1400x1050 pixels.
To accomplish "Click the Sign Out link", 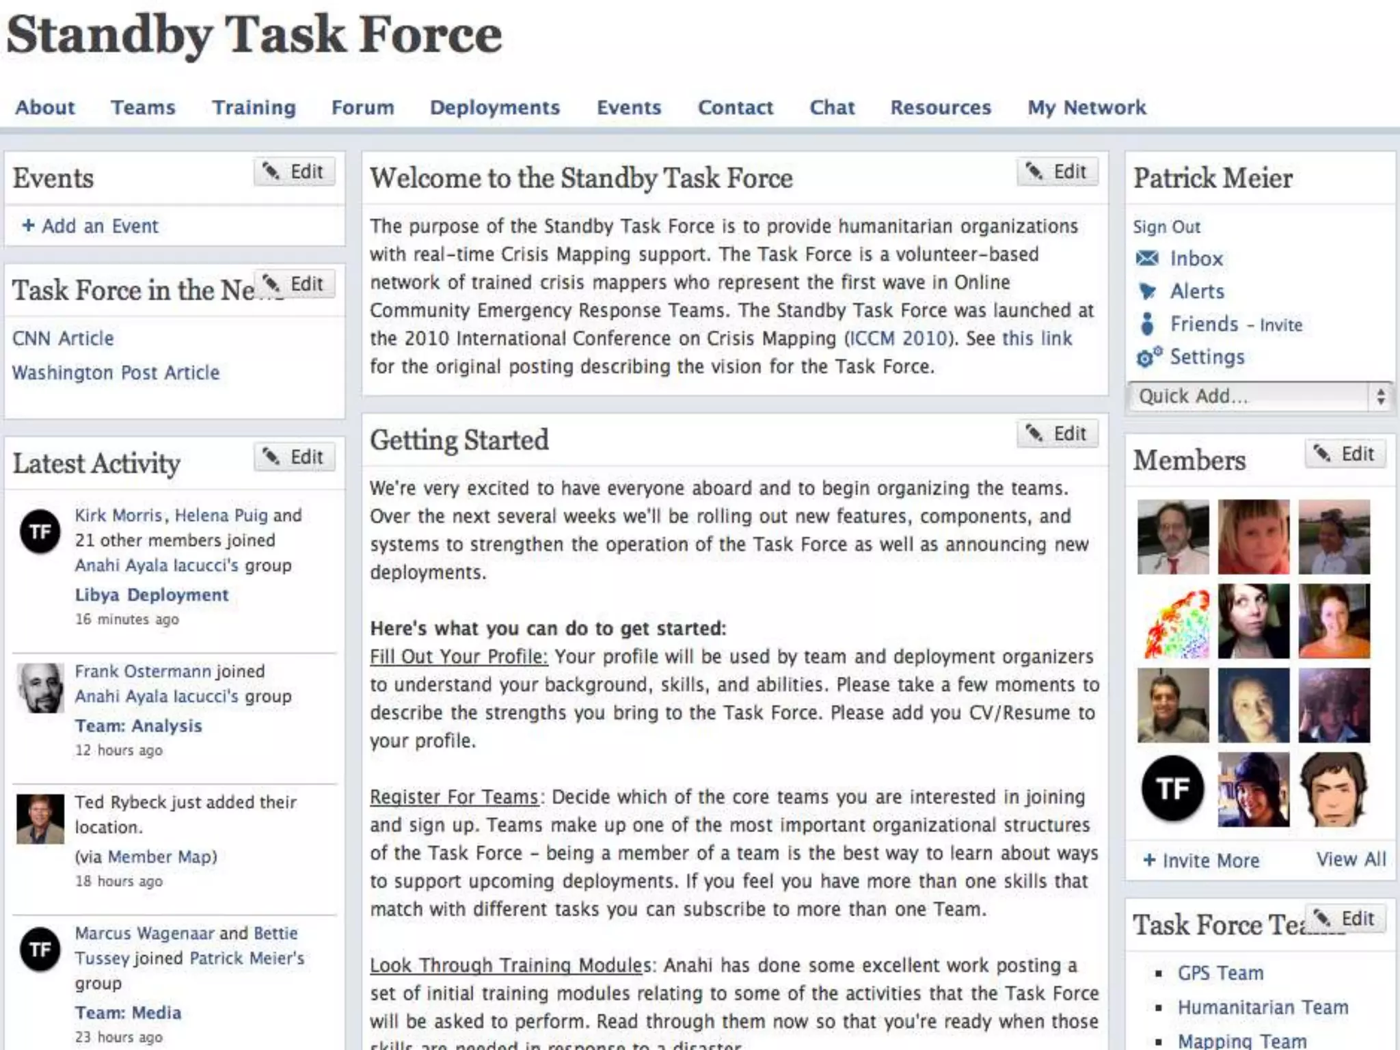I will (1166, 227).
